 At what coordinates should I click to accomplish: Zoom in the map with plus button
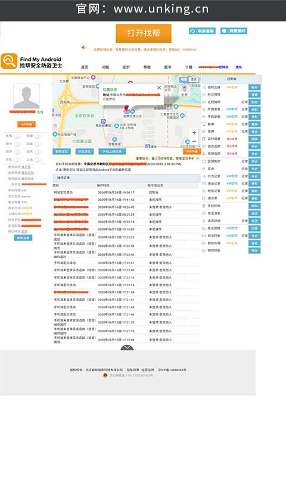coord(194,133)
